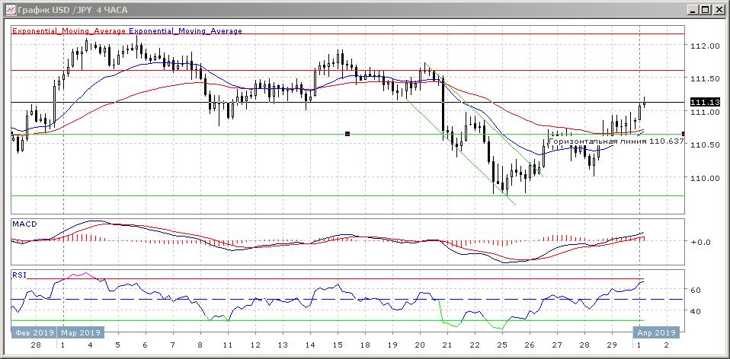Click the MACD +0.0 axis label
This screenshot has height=359, width=730.
[x=699, y=242]
